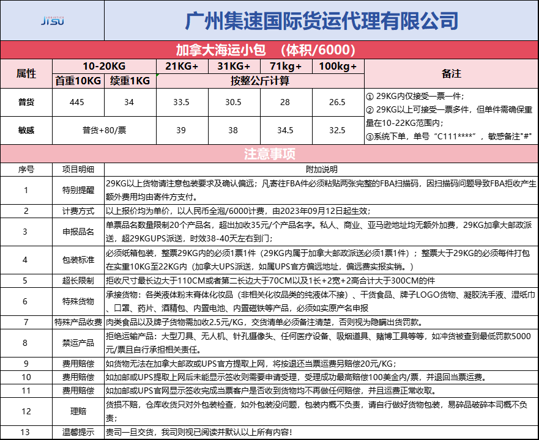Click the price cell showing 28

coord(286,102)
